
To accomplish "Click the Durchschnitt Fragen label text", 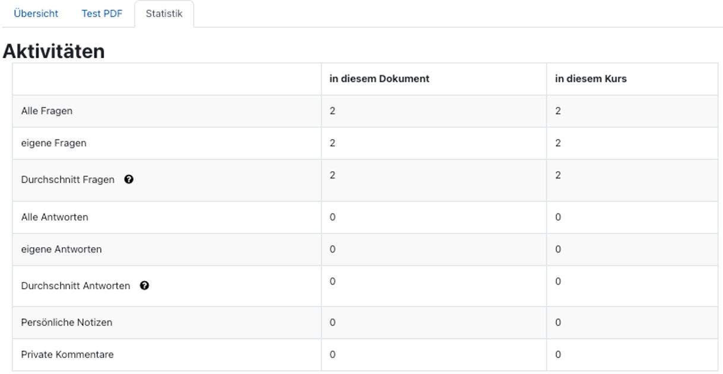I will click(68, 180).
